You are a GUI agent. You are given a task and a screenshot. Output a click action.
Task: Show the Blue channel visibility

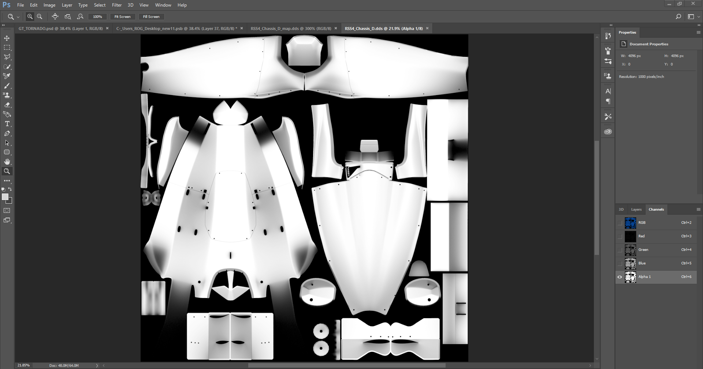click(620, 263)
